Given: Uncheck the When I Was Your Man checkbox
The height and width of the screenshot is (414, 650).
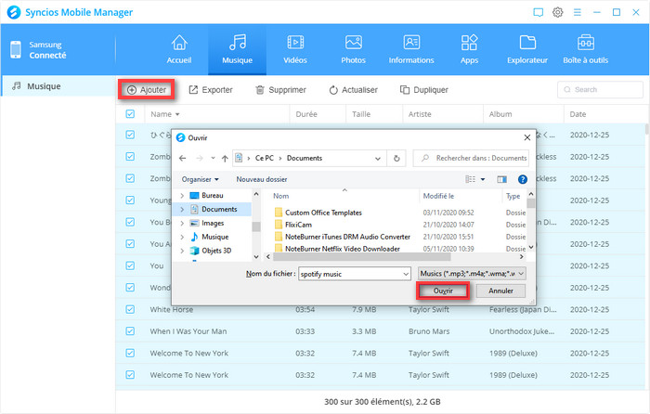Looking at the screenshot, I should [130, 331].
